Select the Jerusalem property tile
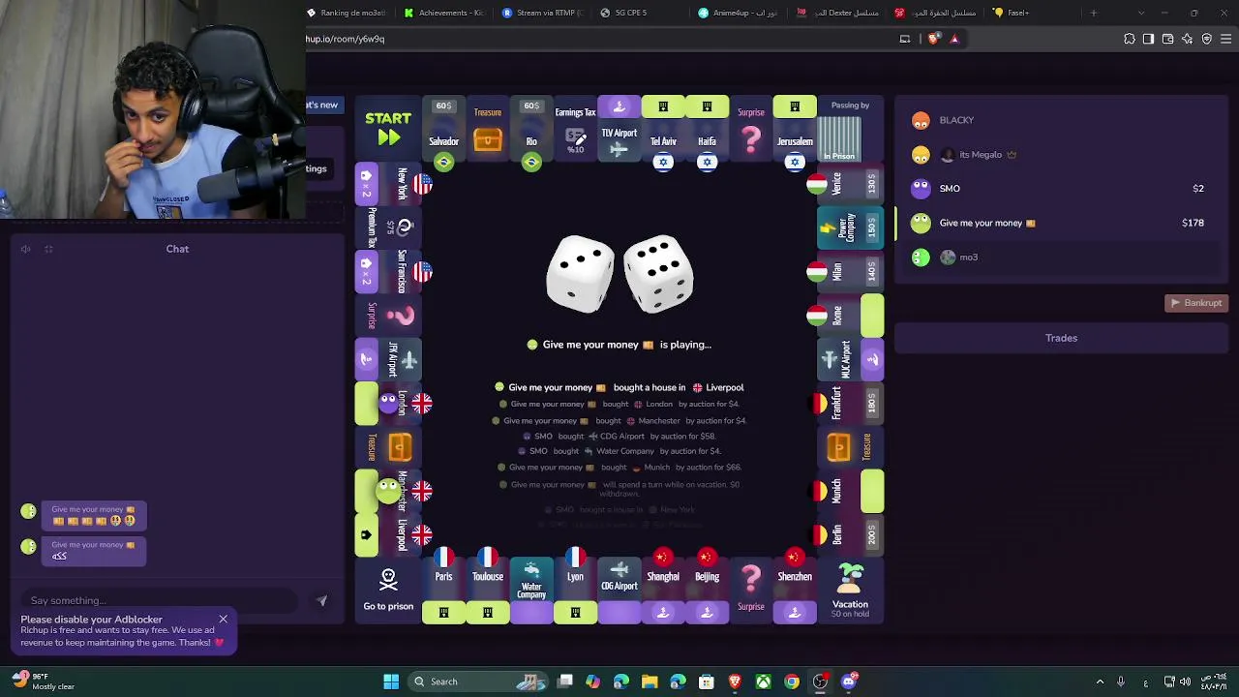Screen dimensions: 1239x697 [795, 129]
